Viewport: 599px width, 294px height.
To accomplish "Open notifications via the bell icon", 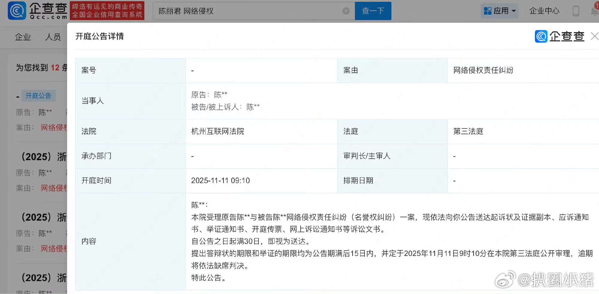I will tap(595, 11).
